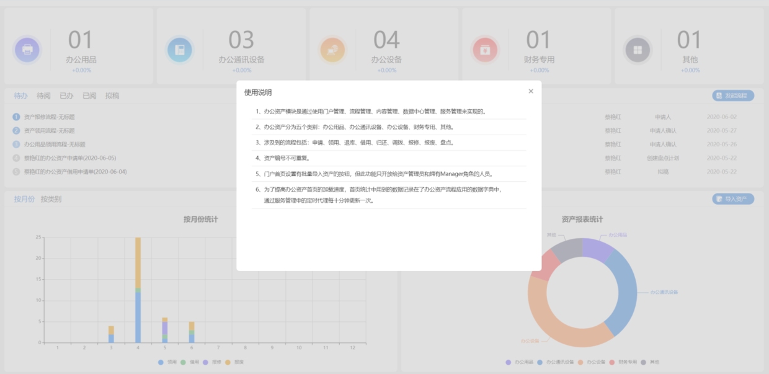Open 蔡艳红的办公资产申请单(2020-06-05)
Viewport: 769px width, 374px height.
70,158
